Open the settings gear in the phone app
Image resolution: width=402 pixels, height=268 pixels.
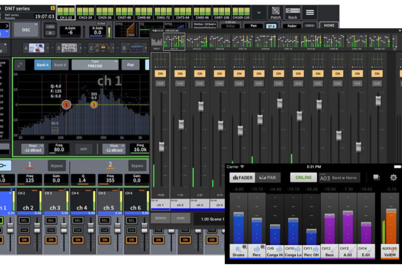click(x=394, y=178)
